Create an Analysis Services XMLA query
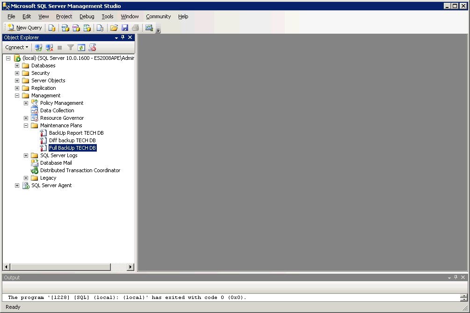This screenshot has width=470, height=313. point(87,28)
